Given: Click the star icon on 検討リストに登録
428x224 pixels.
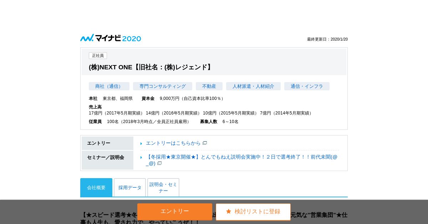Looking at the screenshot, I should click(x=229, y=211).
